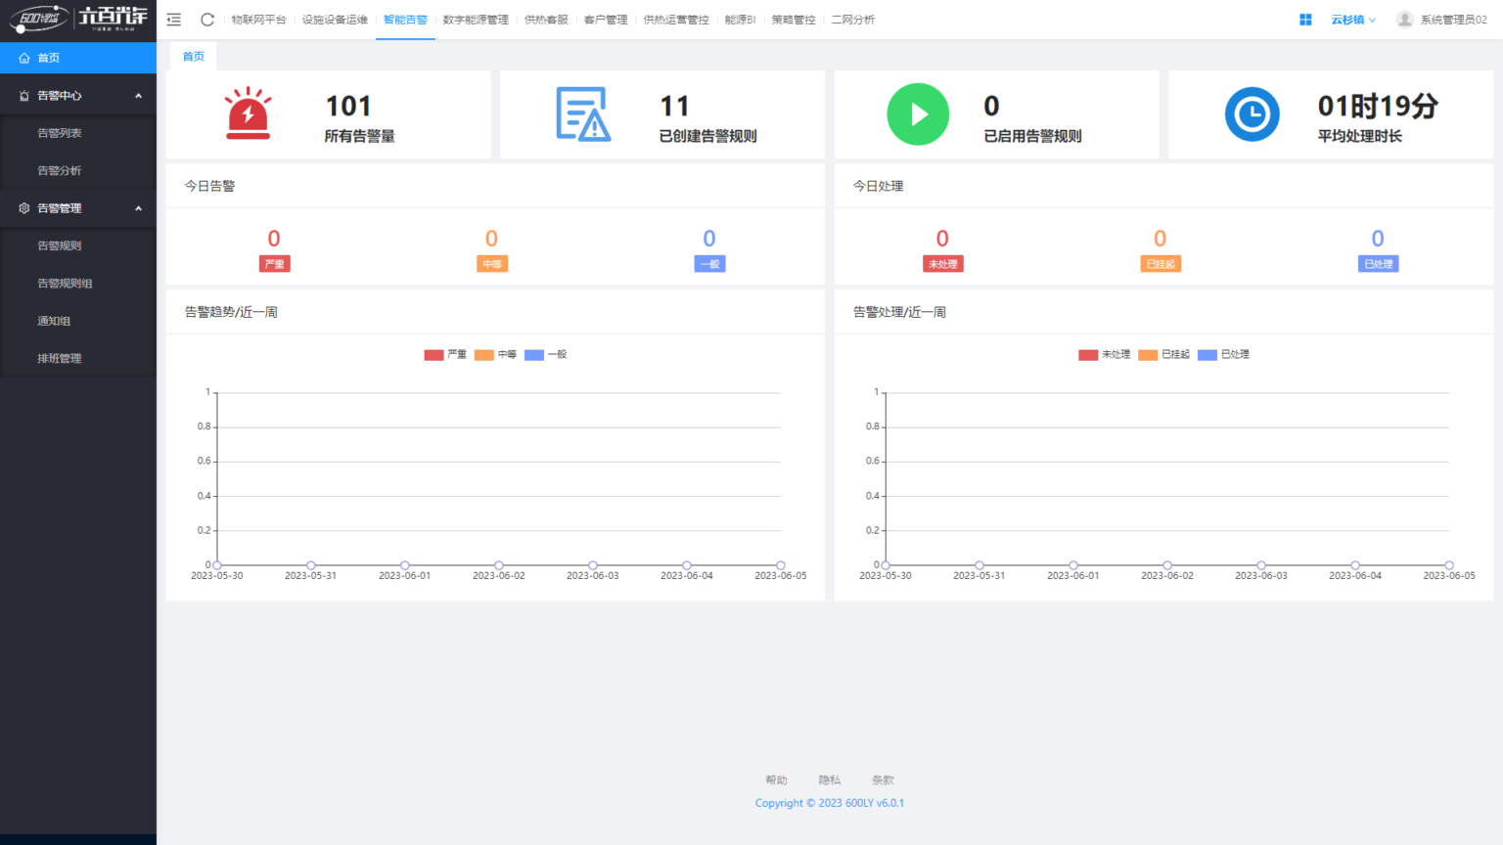Click the green play circle icon
Image resolution: width=1503 pixels, height=845 pixels.
pos(918,114)
